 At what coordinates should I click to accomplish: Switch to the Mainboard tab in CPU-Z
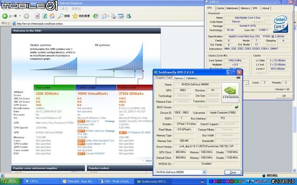[x=232, y=8]
